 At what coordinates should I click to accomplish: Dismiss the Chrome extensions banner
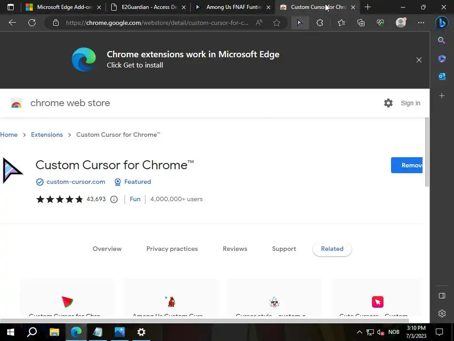pyautogui.click(x=419, y=60)
